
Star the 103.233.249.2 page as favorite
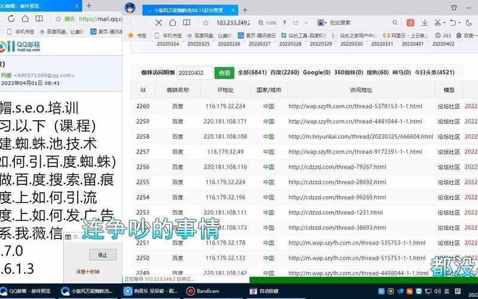(x=206, y=23)
